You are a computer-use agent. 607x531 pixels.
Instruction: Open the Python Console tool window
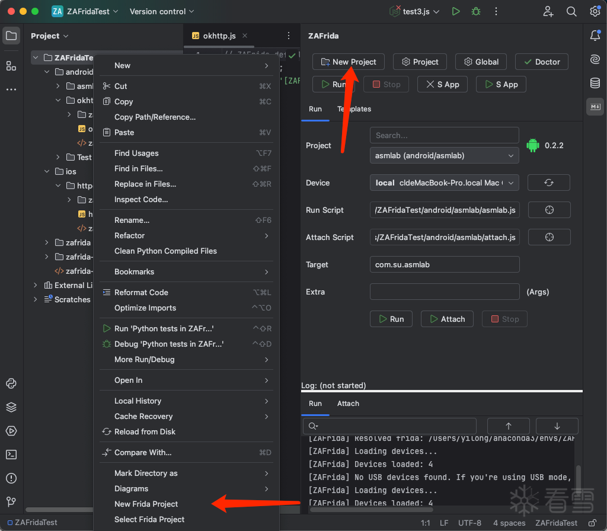tap(11, 383)
